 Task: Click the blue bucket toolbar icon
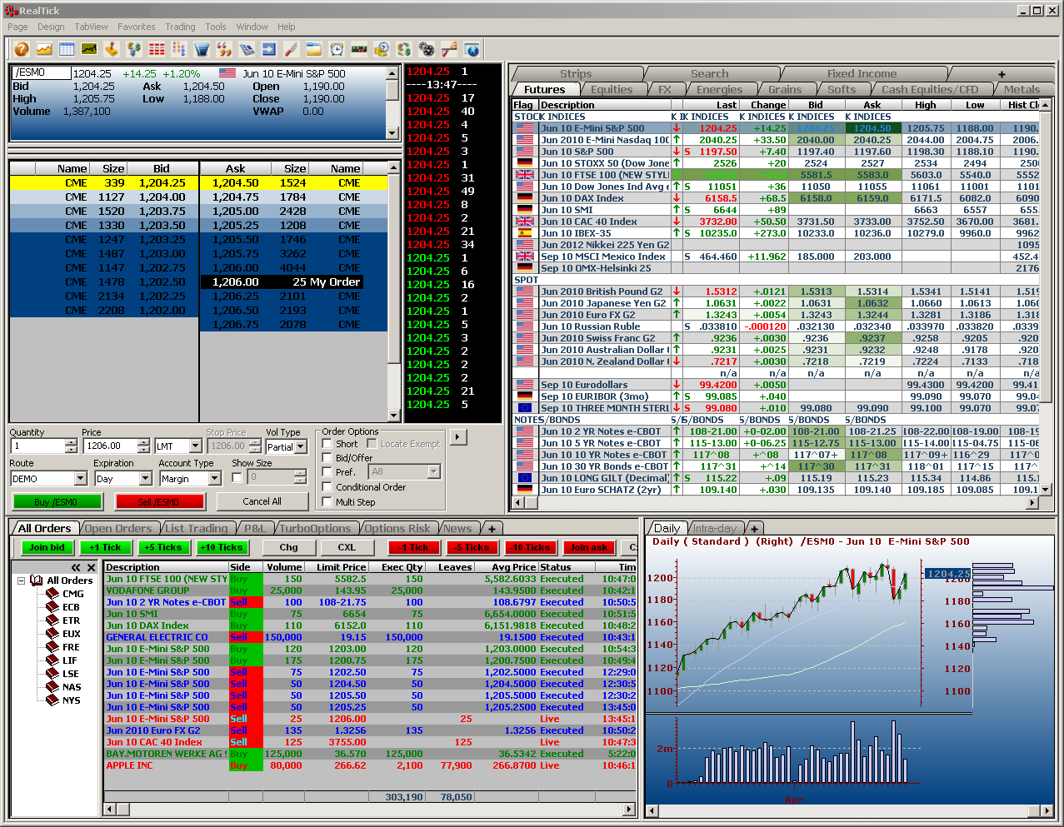pyautogui.click(x=202, y=50)
